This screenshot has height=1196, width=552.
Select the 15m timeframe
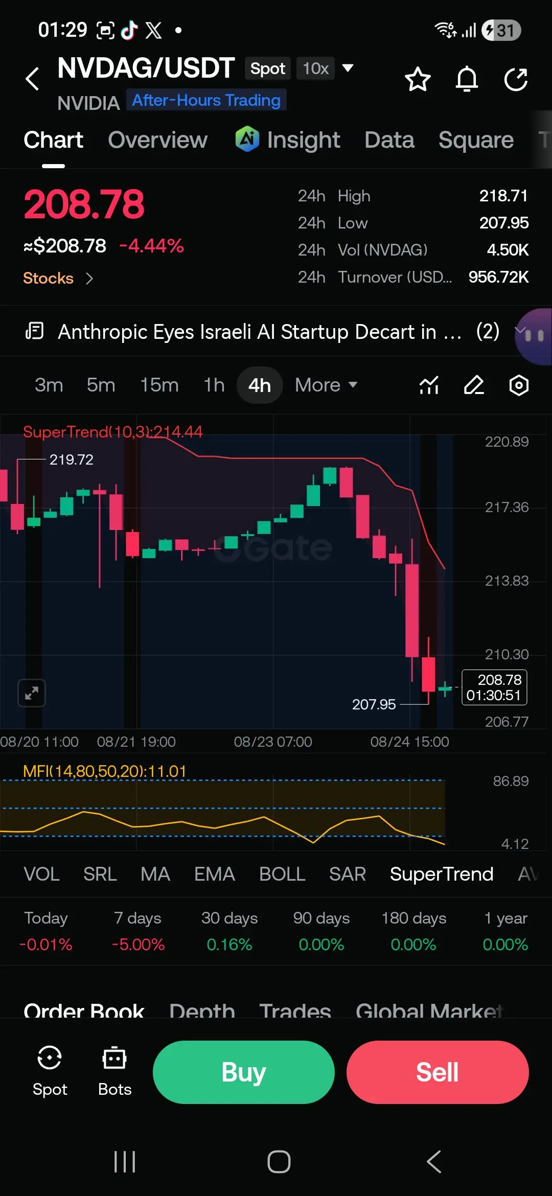(159, 385)
